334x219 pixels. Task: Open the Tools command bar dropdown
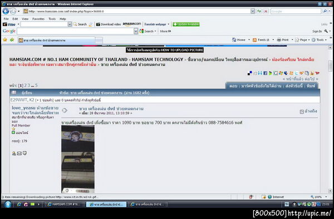click(319, 40)
